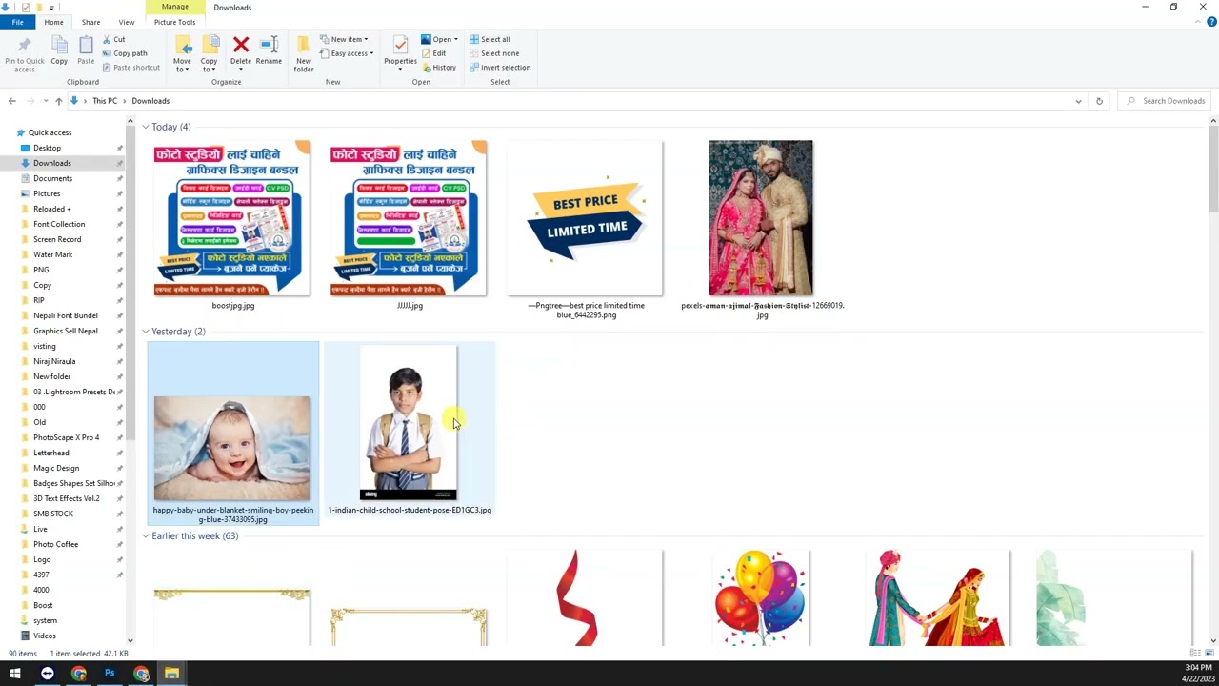Open the Move to dropdown

[x=182, y=54]
